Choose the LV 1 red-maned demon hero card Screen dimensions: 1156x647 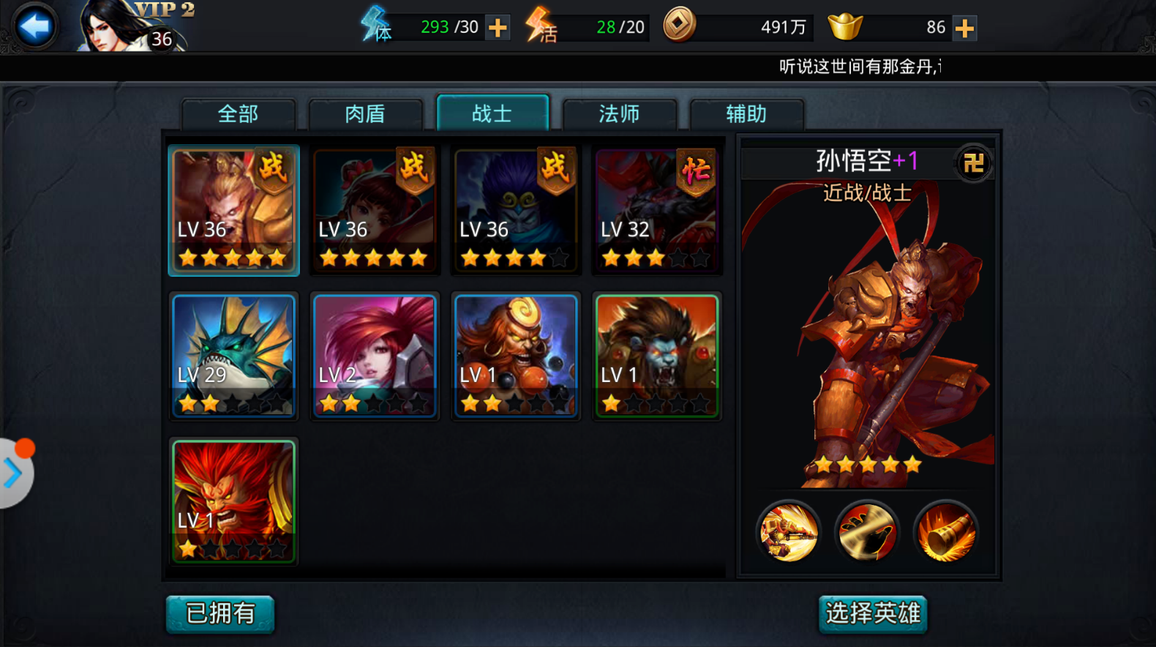click(233, 501)
